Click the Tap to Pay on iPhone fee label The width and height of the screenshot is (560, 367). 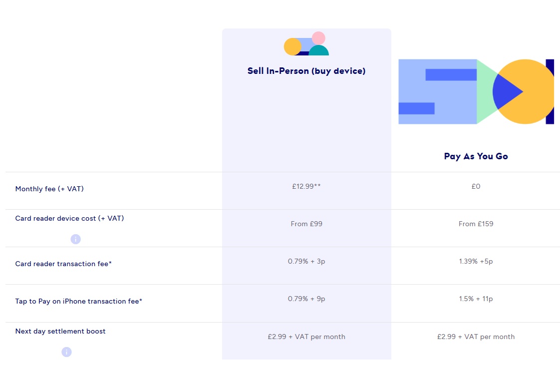coord(78,301)
